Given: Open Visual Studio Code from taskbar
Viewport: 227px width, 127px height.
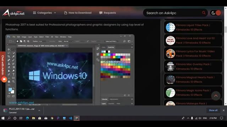Looking at the screenshot, I should 71,118.
